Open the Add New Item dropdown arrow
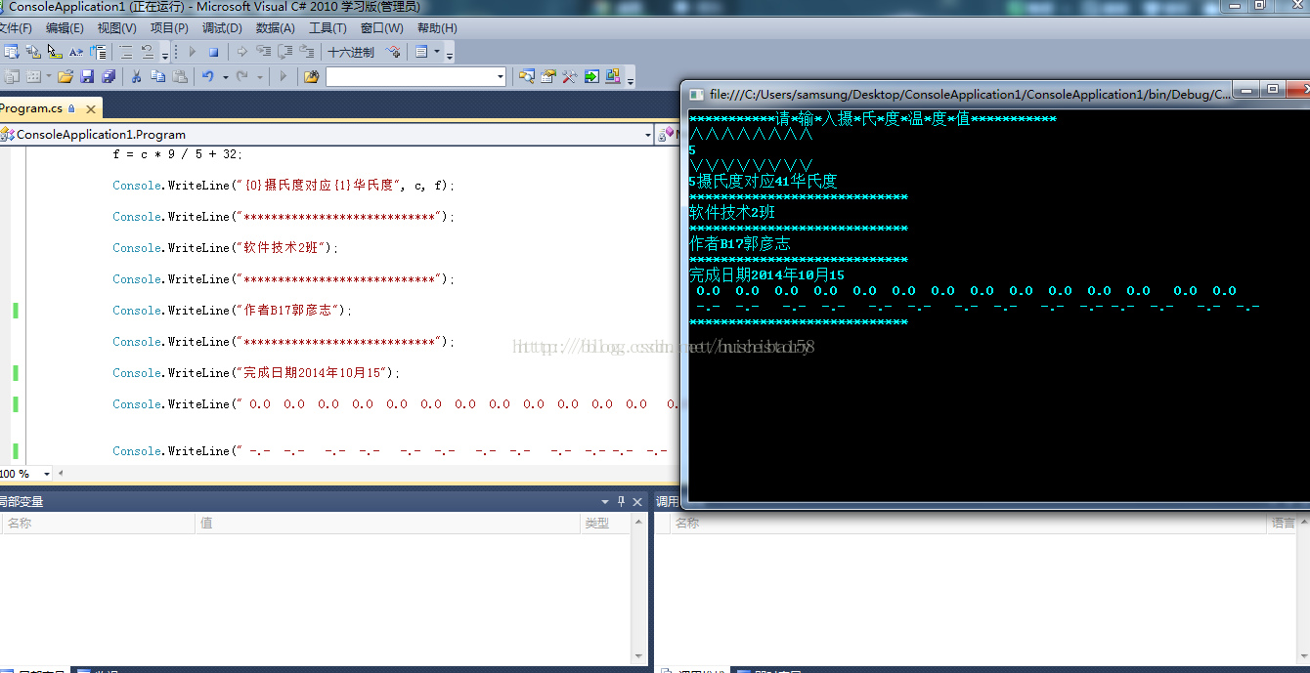 click(x=47, y=76)
